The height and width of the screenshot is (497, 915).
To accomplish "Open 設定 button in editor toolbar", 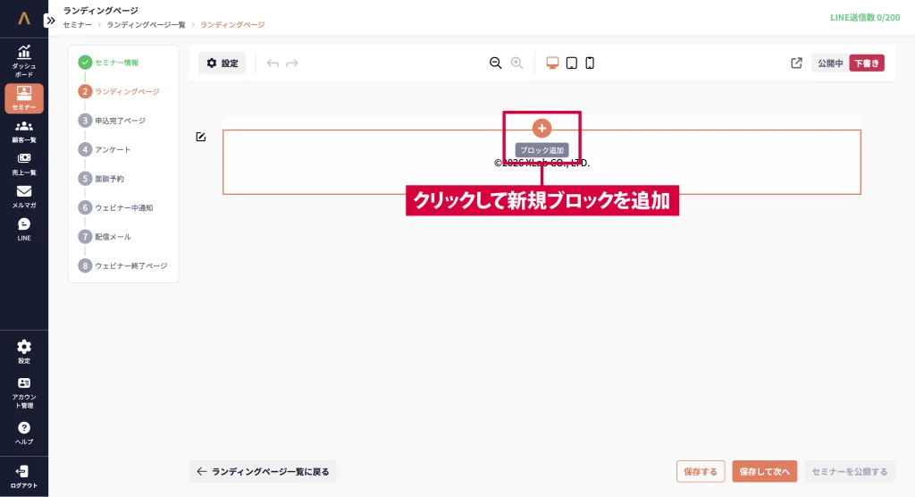I will [222, 63].
